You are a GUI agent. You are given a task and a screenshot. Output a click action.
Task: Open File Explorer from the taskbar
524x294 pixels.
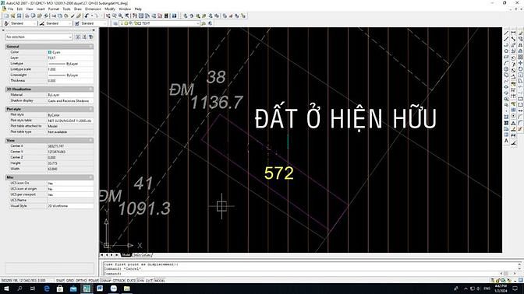126,289
